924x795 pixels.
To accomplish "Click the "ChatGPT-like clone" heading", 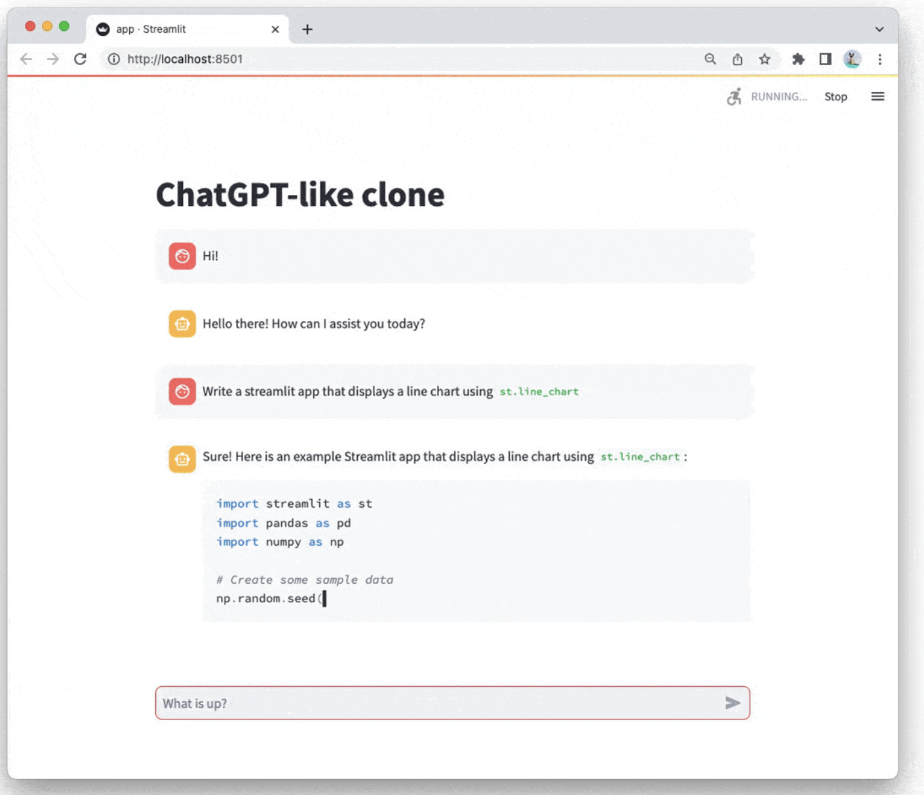I will [300, 195].
